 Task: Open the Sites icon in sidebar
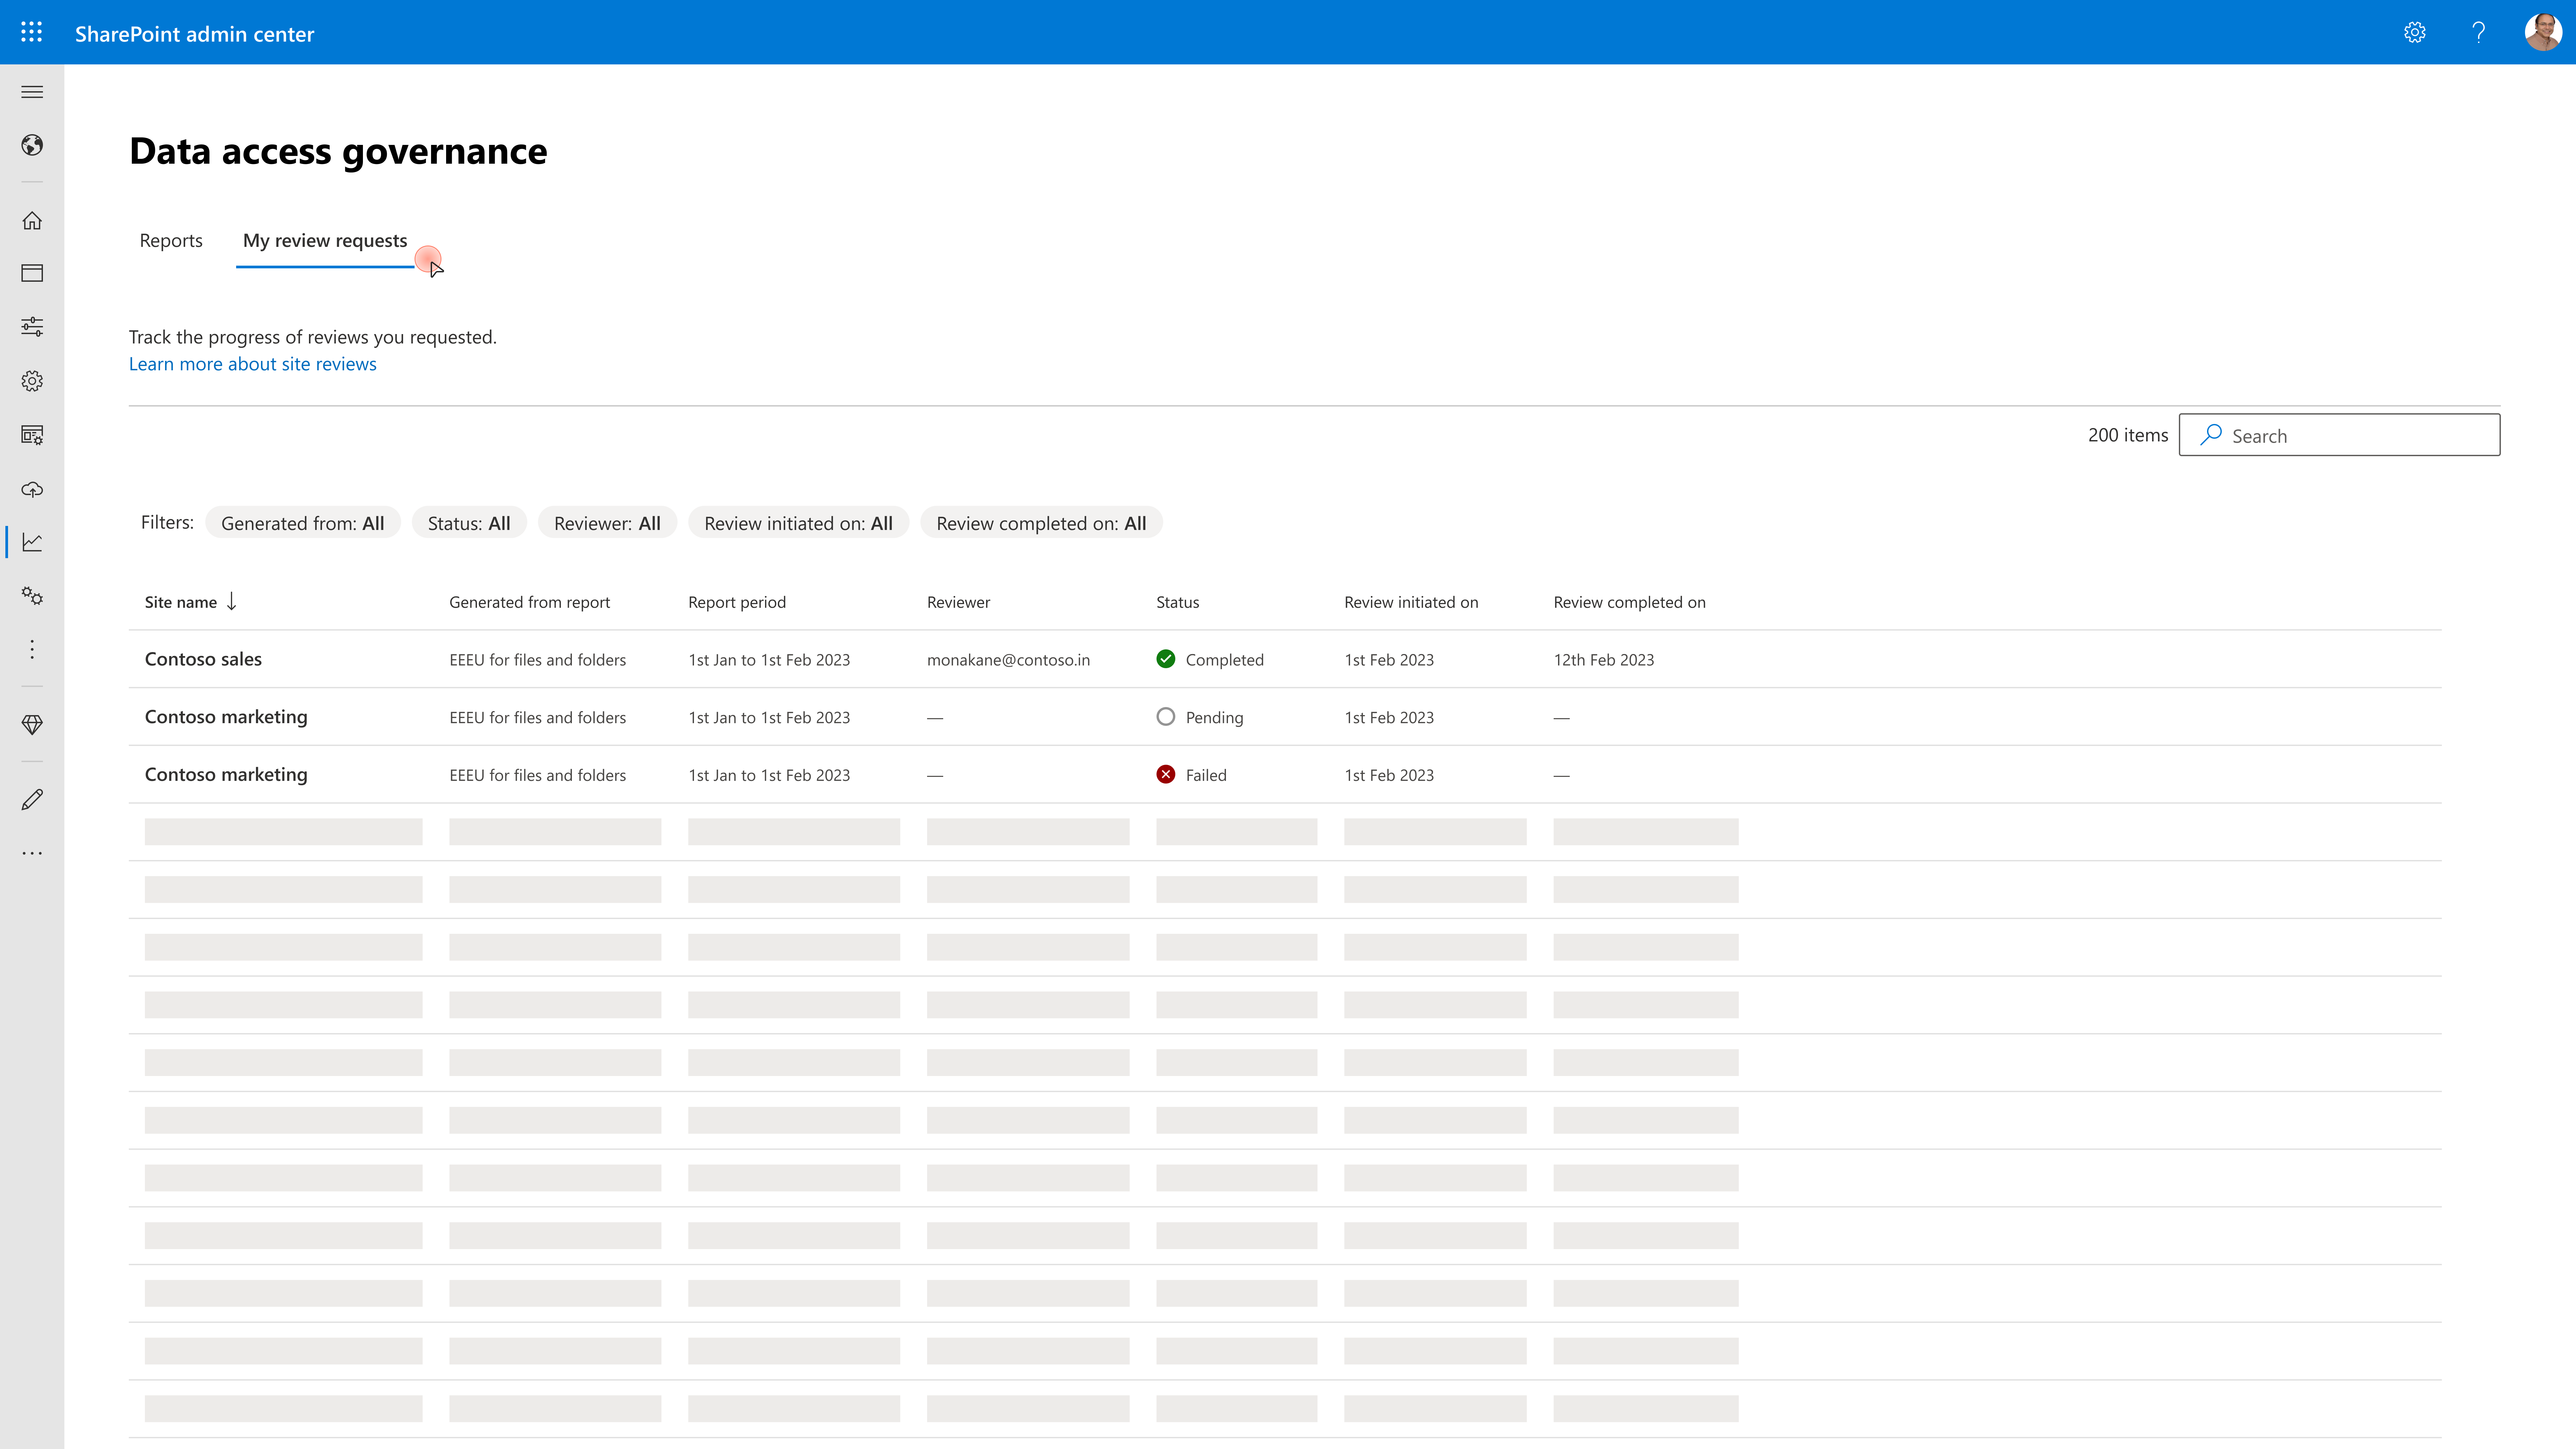tap(32, 273)
